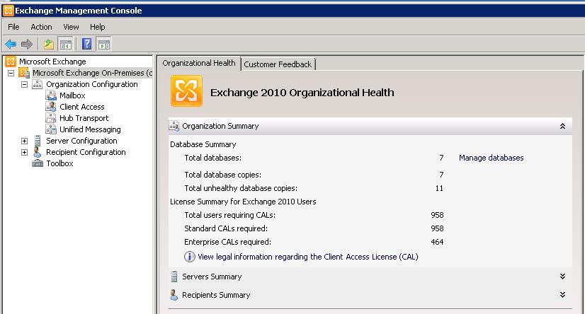Click the Standard CALs required label
585x314 pixels.
pyautogui.click(x=226, y=228)
